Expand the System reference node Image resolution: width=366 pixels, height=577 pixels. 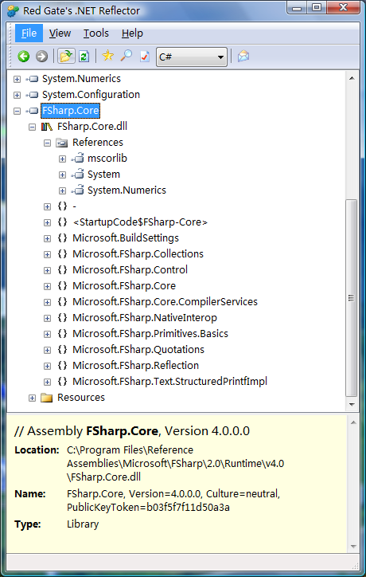click(62, 175)
